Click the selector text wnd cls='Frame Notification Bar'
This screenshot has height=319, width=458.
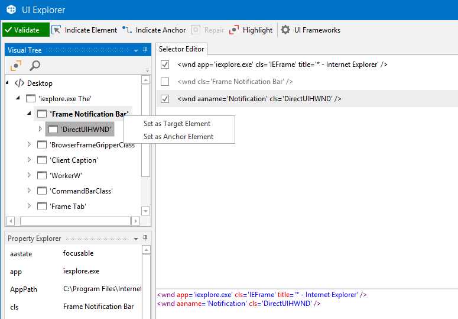coord(235,82)
